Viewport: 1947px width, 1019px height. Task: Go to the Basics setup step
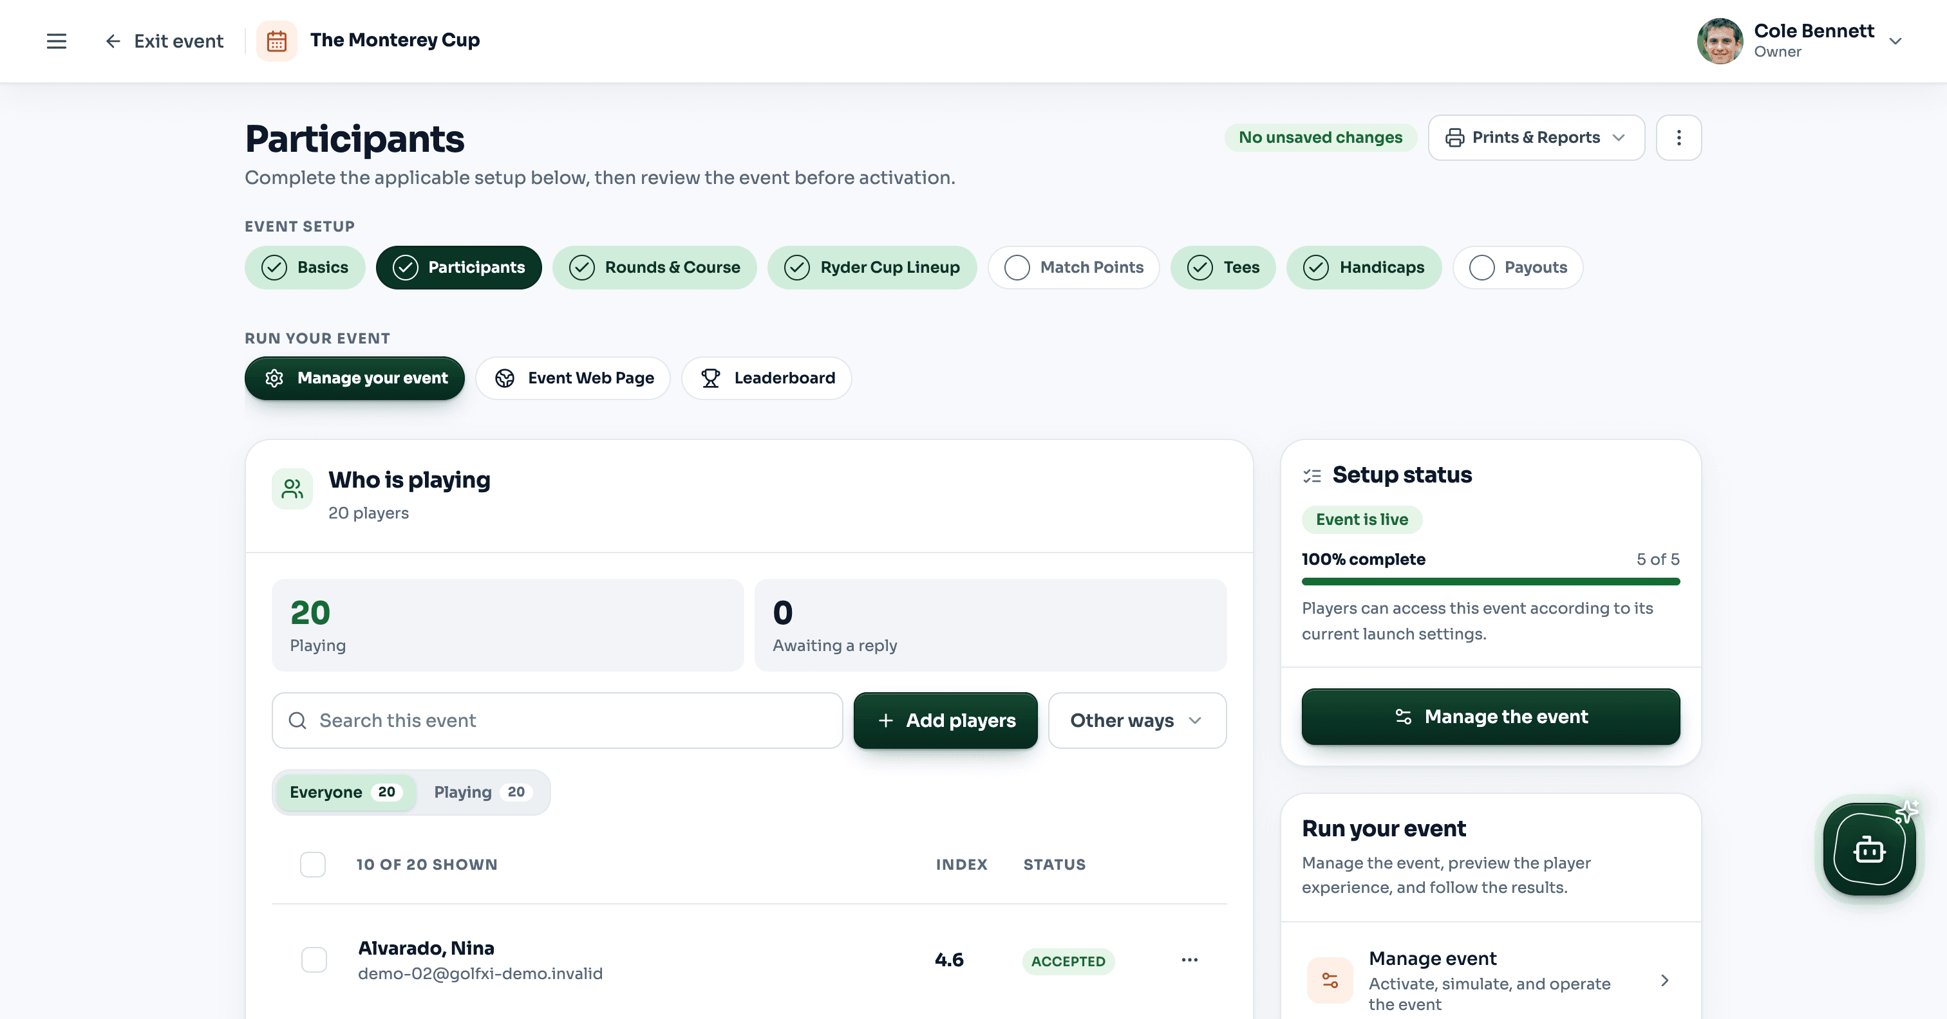coord(305,268)
